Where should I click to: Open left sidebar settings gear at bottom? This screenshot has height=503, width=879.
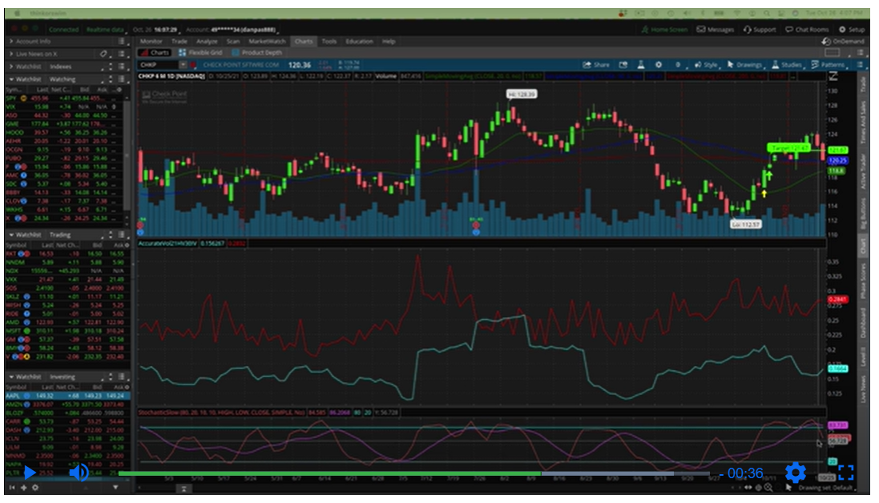(34, 488)
